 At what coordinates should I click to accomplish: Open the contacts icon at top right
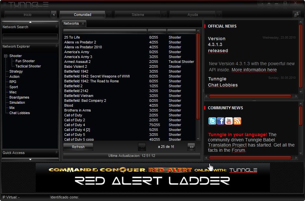coord(297,14)
